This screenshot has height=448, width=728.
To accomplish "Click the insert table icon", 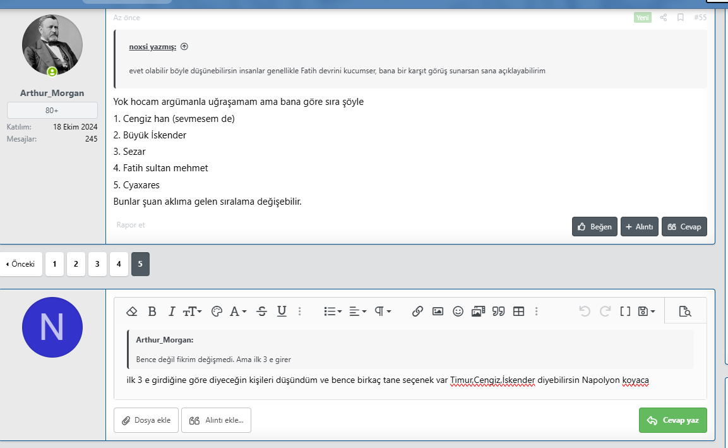I will pos(518,312).
